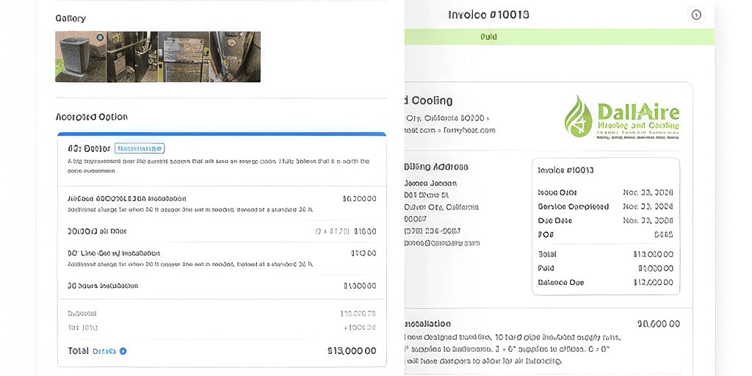The height and width of the screenshot is (376, 752).
Task: Select the Invoice #10013 header title
Action: pyautogui.click(x=488, y=15)
